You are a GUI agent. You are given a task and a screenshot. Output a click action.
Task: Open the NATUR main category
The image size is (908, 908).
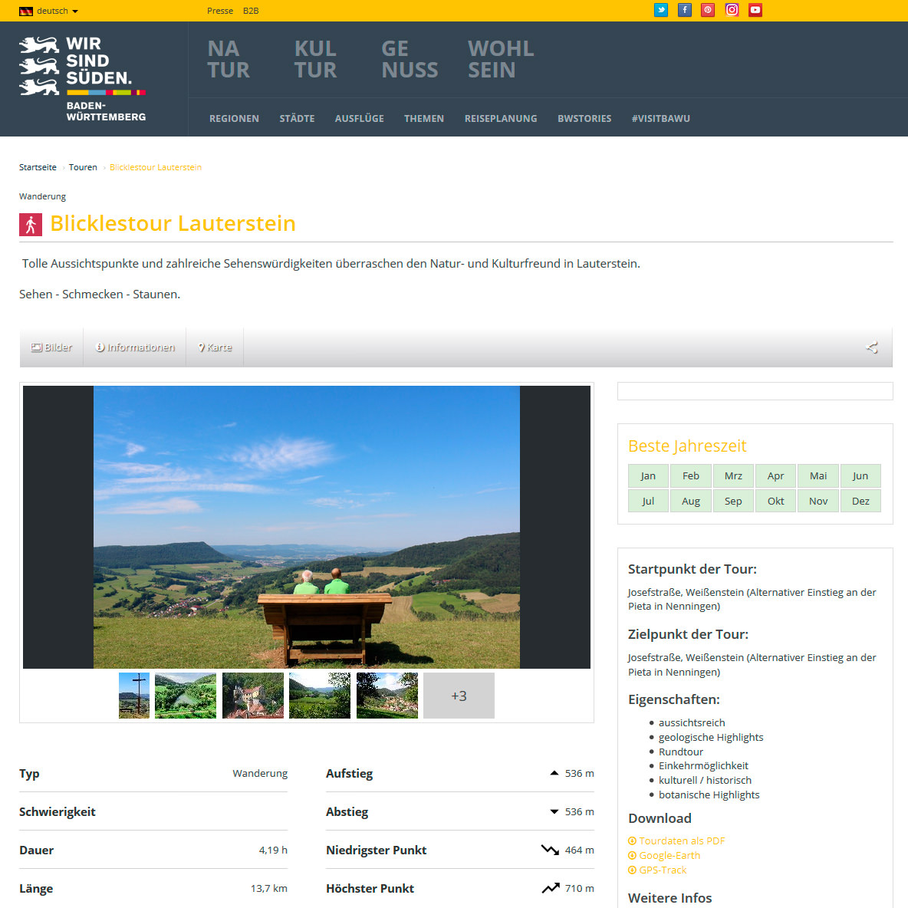[229, 60]
